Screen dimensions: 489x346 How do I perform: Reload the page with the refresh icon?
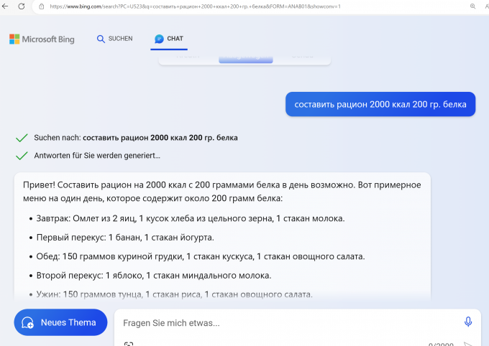[x=22, y=6]
